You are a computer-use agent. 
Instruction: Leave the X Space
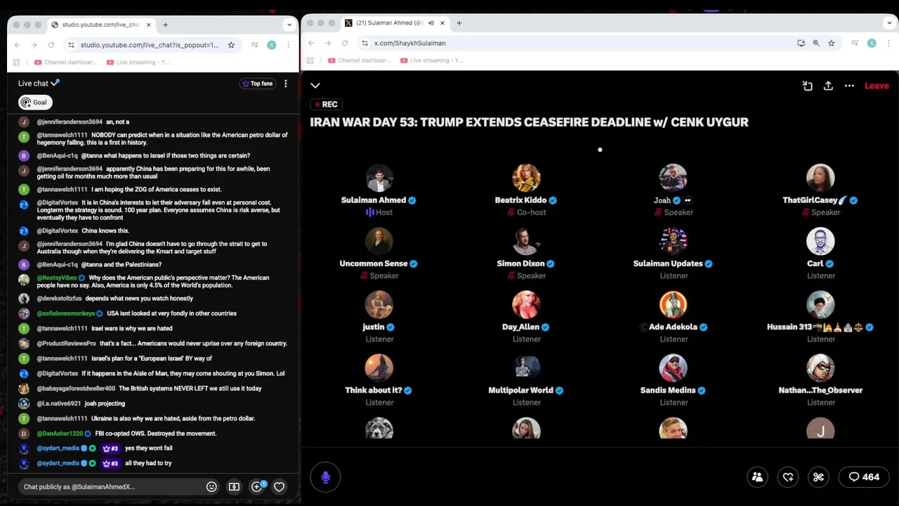877,86
